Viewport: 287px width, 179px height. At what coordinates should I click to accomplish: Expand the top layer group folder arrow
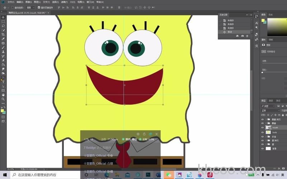(266, 119)
